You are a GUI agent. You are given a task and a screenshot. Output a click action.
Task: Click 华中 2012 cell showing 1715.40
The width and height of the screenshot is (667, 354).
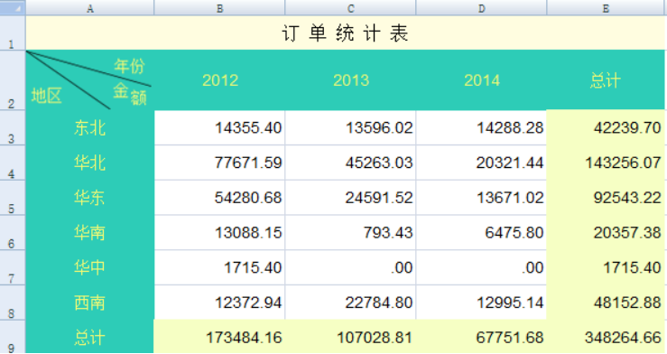[x=219, y=267]
